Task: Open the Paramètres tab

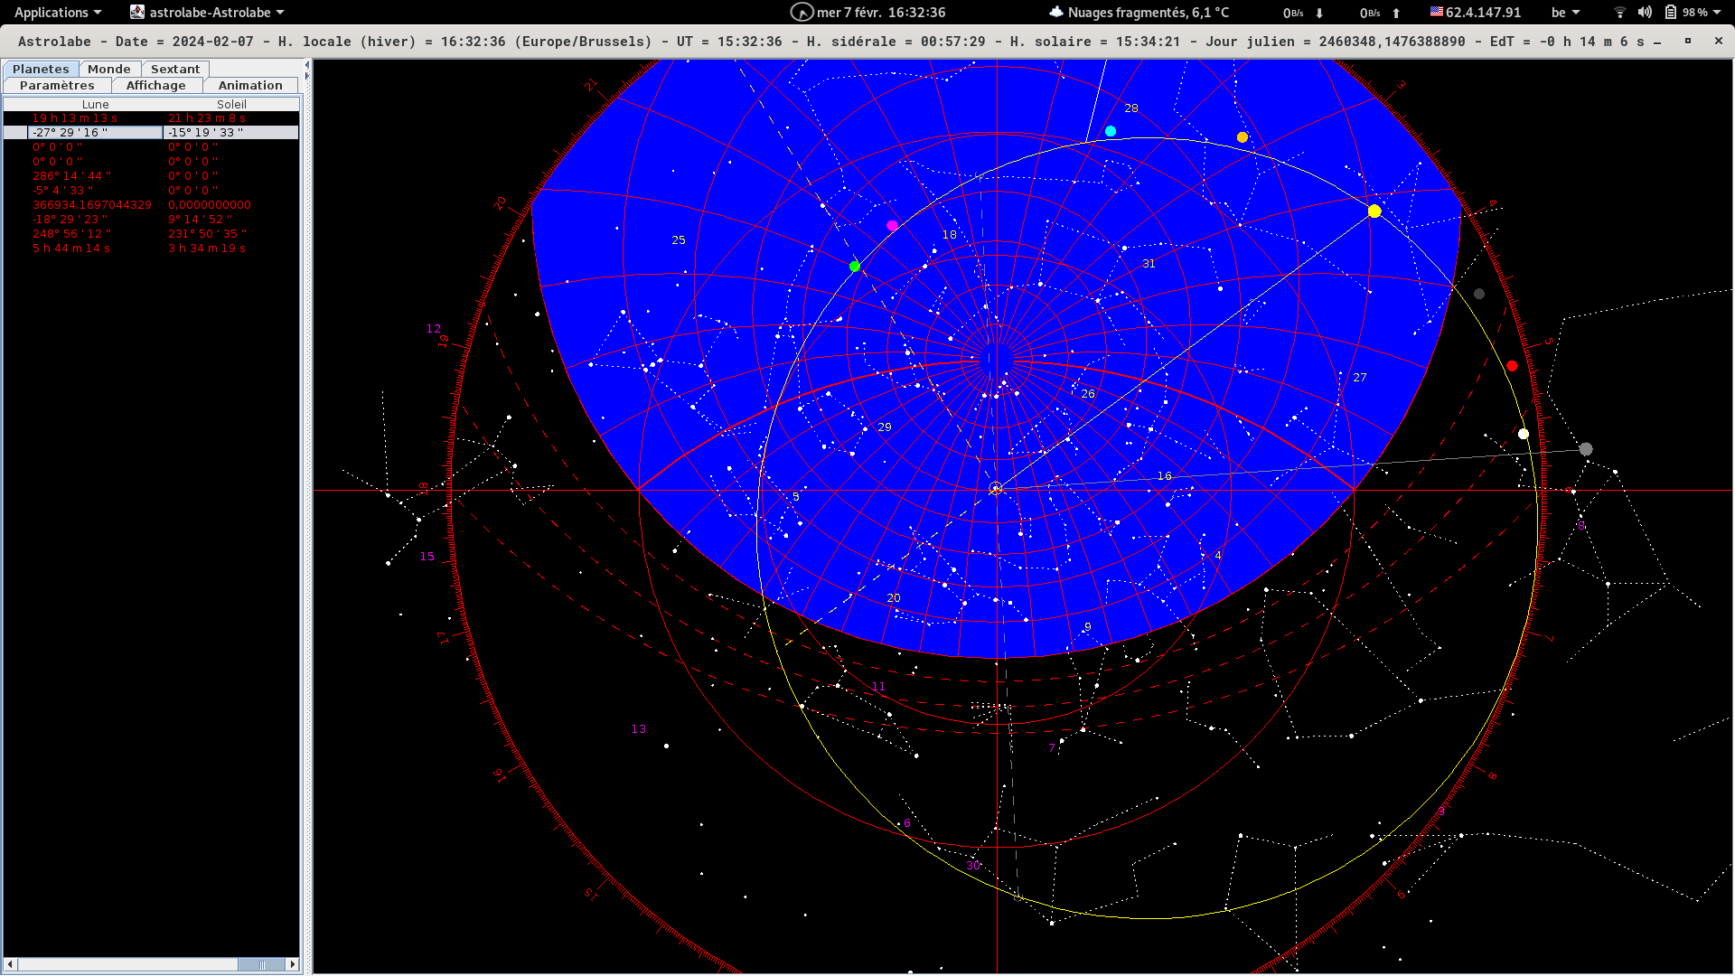Action: coord(57,86)
